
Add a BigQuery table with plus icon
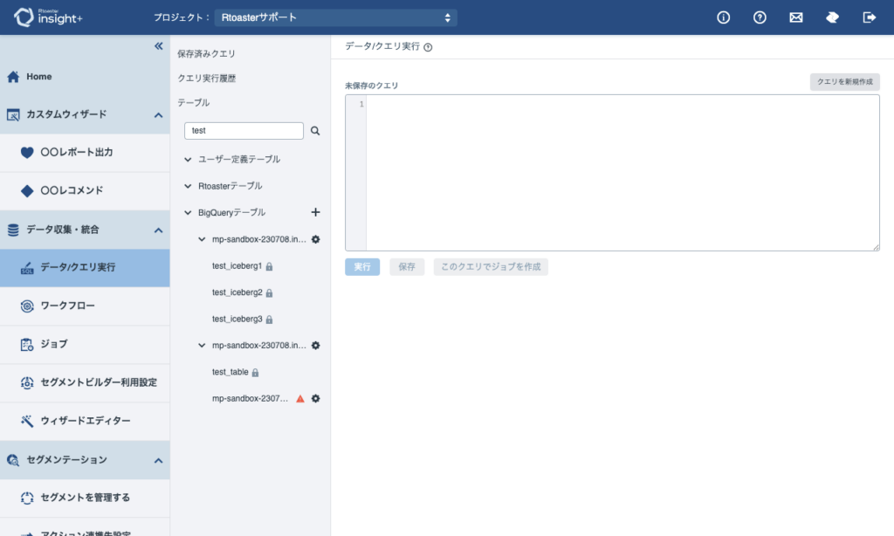[315, 212]
